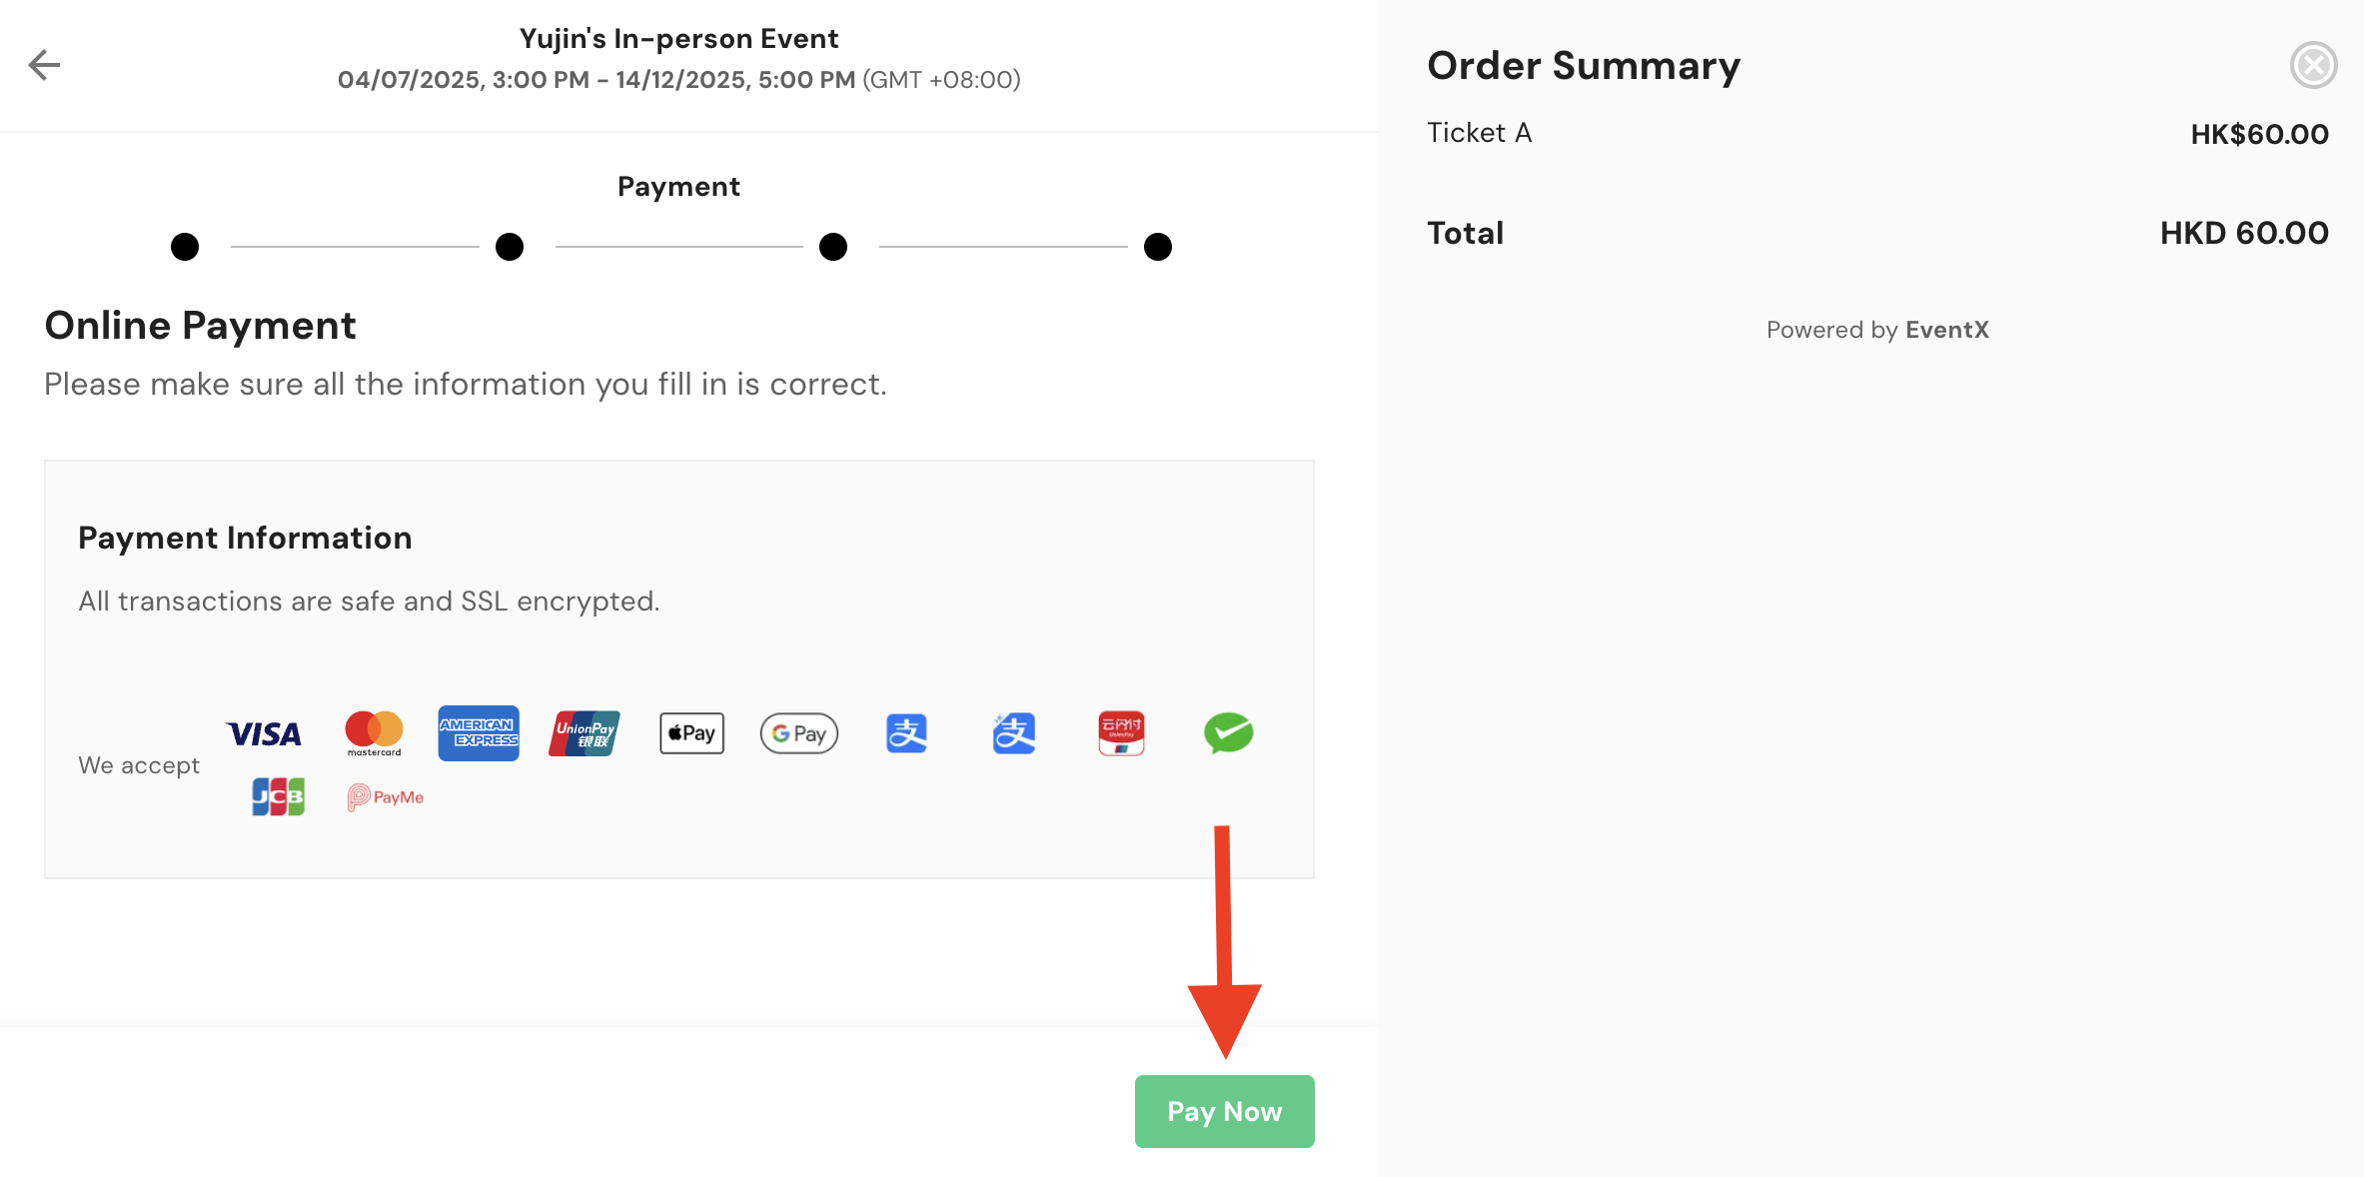Select the Mastercard payment icon

click(374, 733)
